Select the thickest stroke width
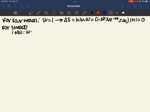The height and width of the screenshot is (112, 150). click(x=123, y=13)
